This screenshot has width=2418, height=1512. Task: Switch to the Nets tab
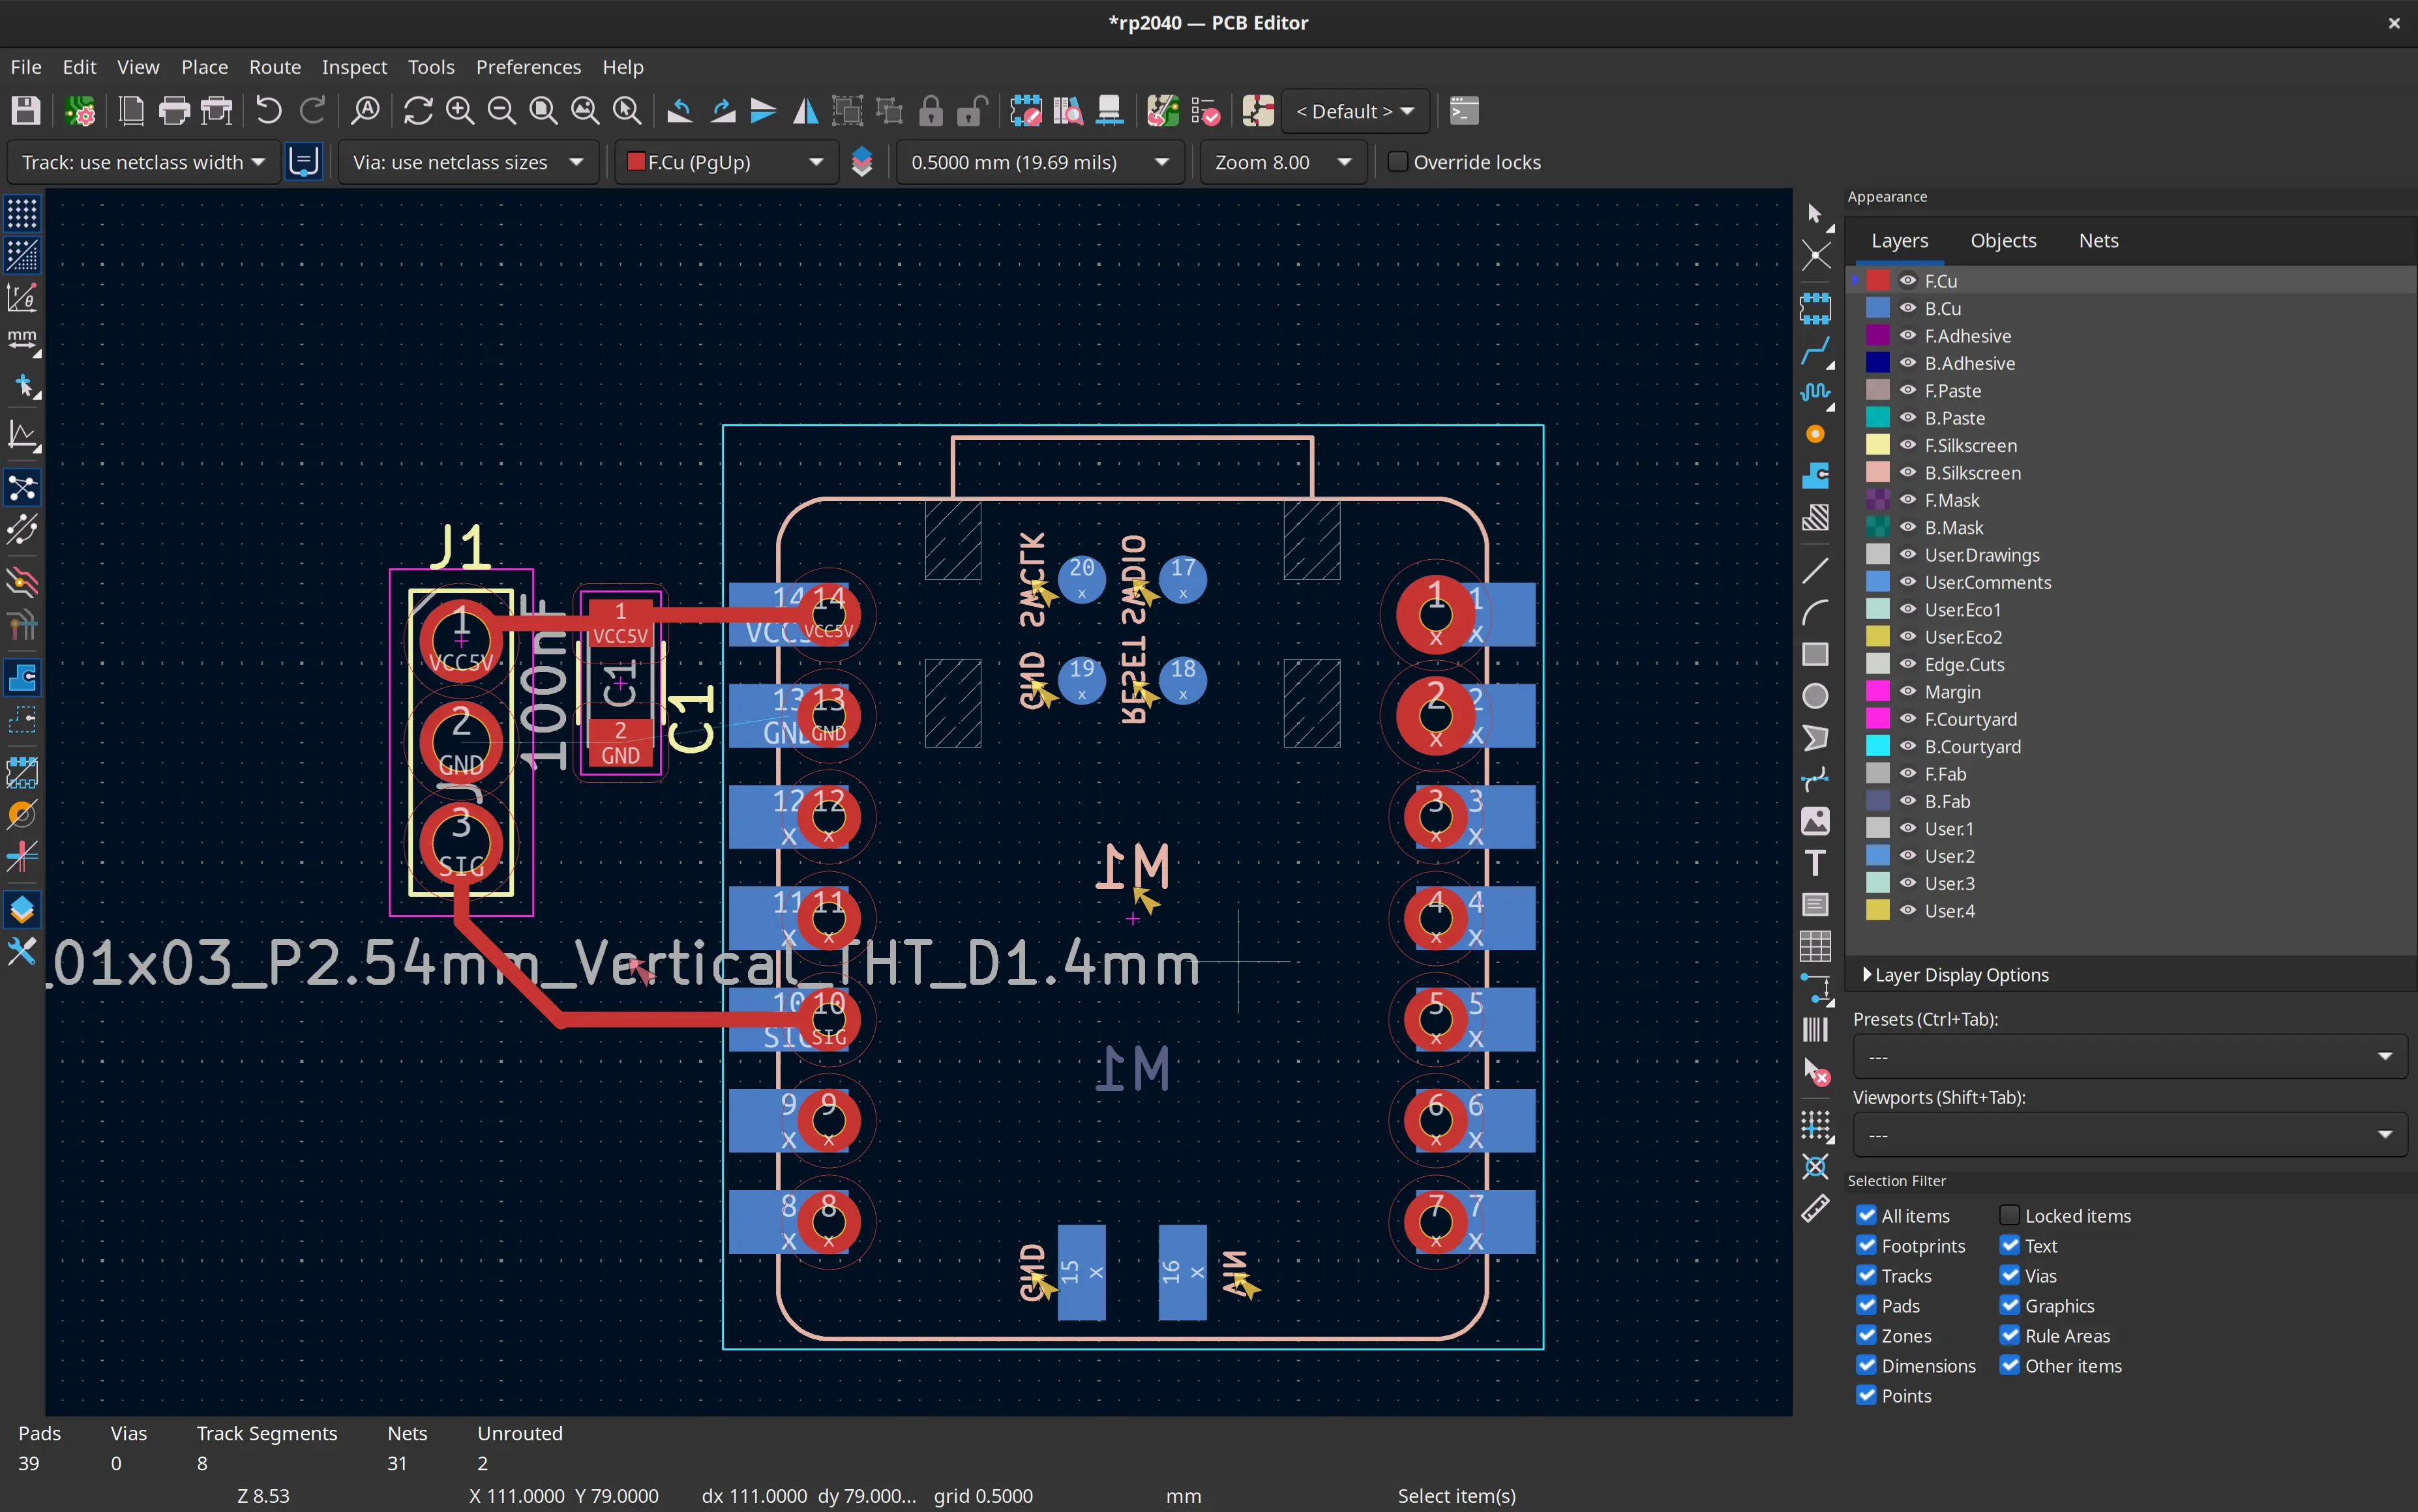pos(2098,240)
